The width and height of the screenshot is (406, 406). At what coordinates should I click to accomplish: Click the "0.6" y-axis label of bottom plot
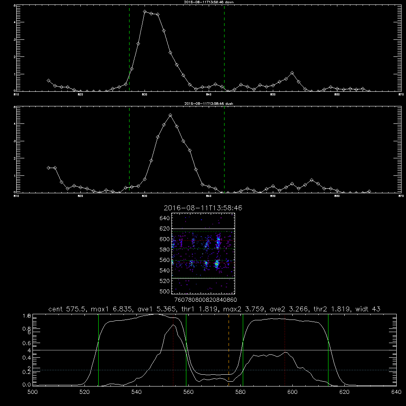click(x=27, y=343)
